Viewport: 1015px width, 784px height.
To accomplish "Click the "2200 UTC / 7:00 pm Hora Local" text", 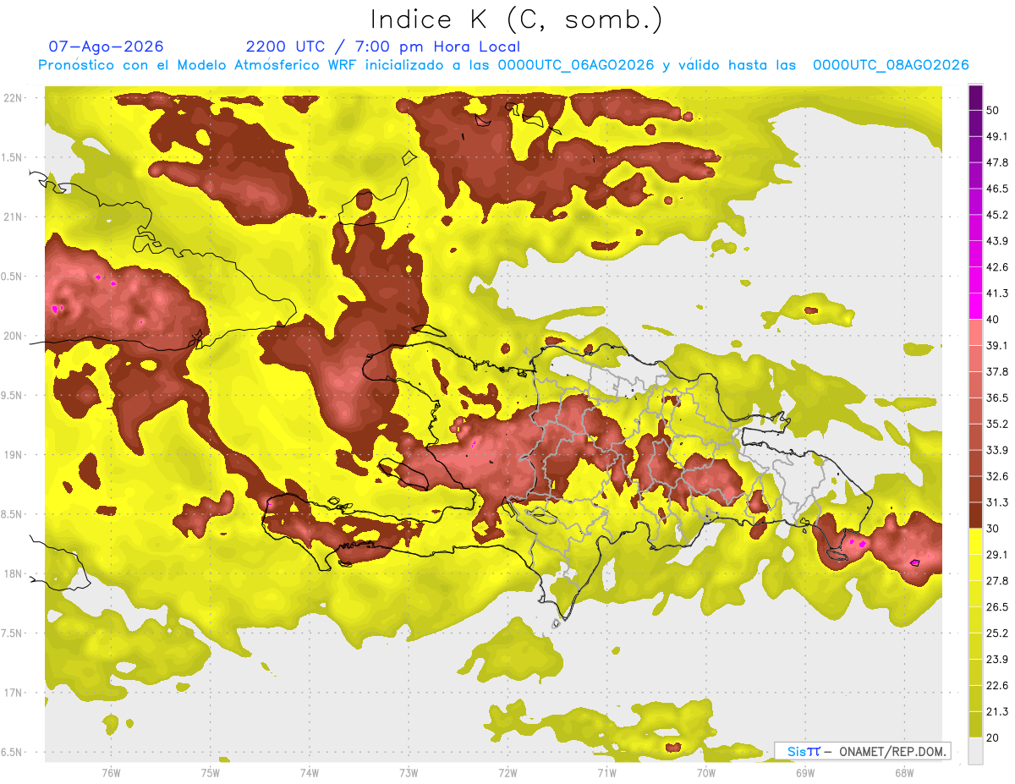I will (x=383, y=47).
